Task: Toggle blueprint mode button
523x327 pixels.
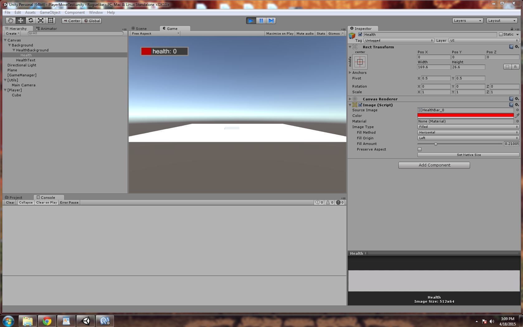Action: point(507,67)
